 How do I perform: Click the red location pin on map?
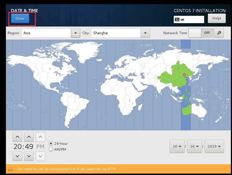pyautogui.click(x=184, y=75)
